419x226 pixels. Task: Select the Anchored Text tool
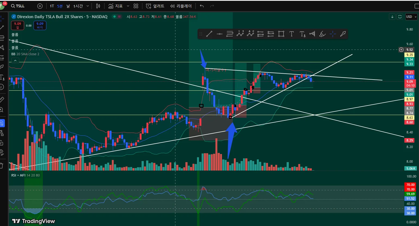point(302,34)
